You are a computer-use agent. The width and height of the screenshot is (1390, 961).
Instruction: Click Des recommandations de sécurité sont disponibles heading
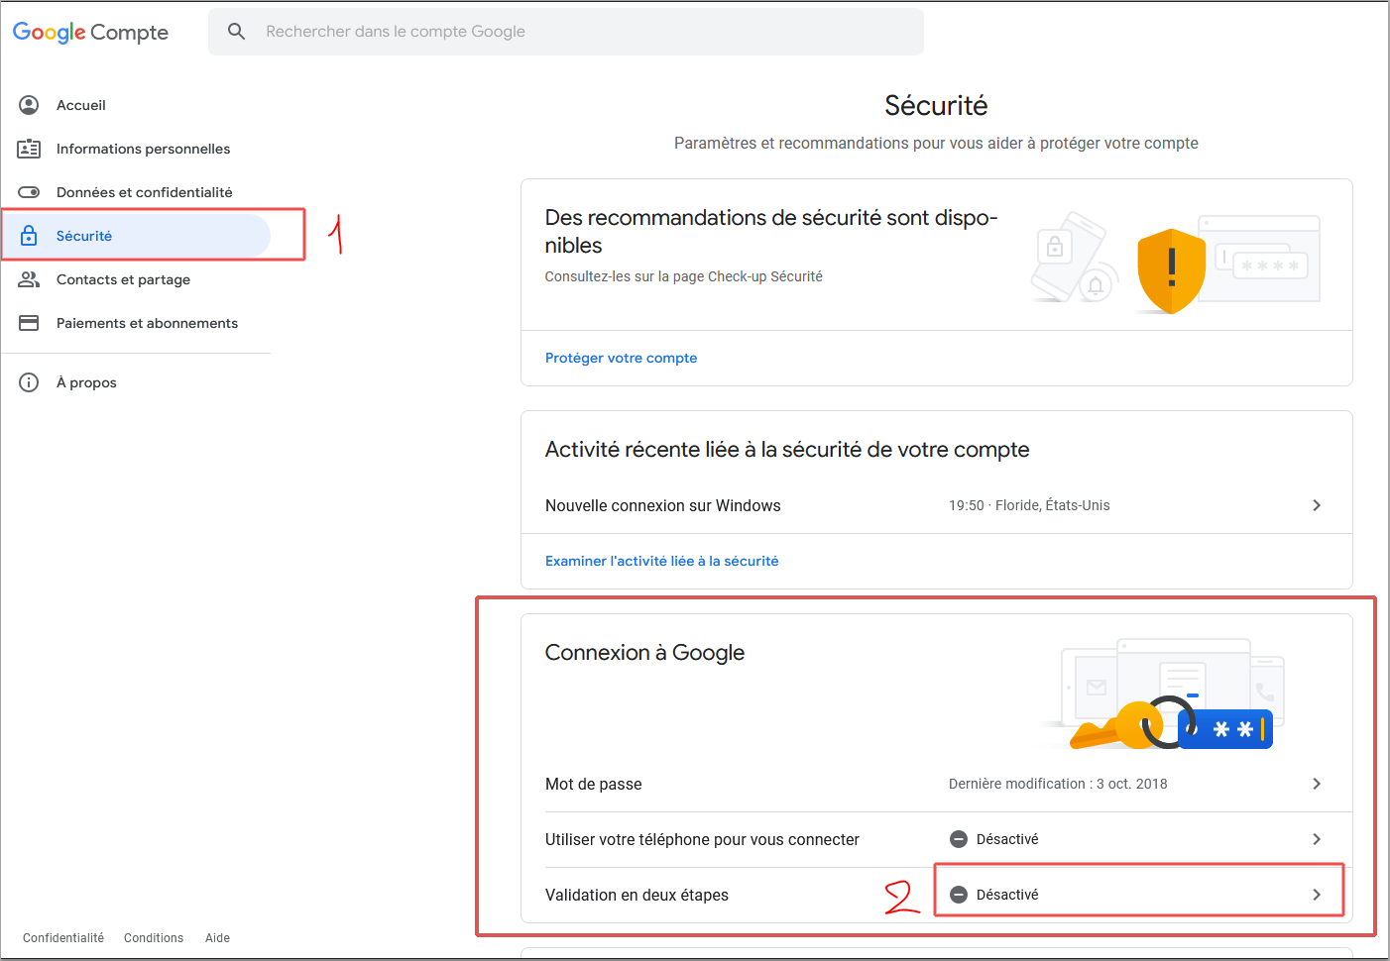(x=771, y=231)
